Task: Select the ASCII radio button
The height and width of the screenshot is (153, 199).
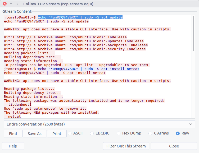Action: pyautogui.click(x=70, y=133)
